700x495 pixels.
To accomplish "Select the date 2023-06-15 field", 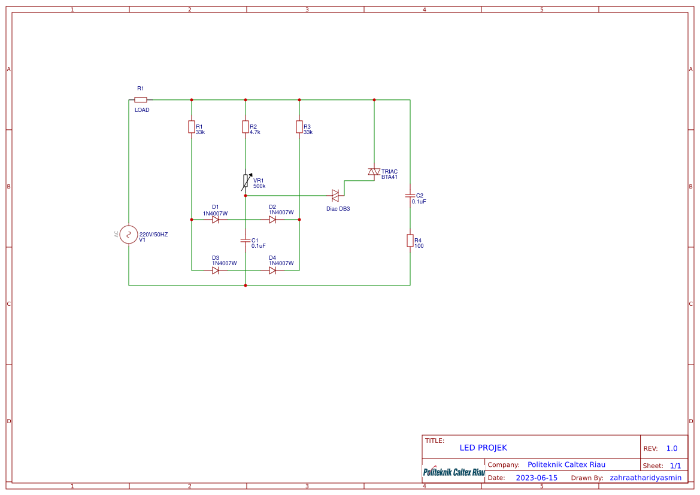I will tap(537, 478).
